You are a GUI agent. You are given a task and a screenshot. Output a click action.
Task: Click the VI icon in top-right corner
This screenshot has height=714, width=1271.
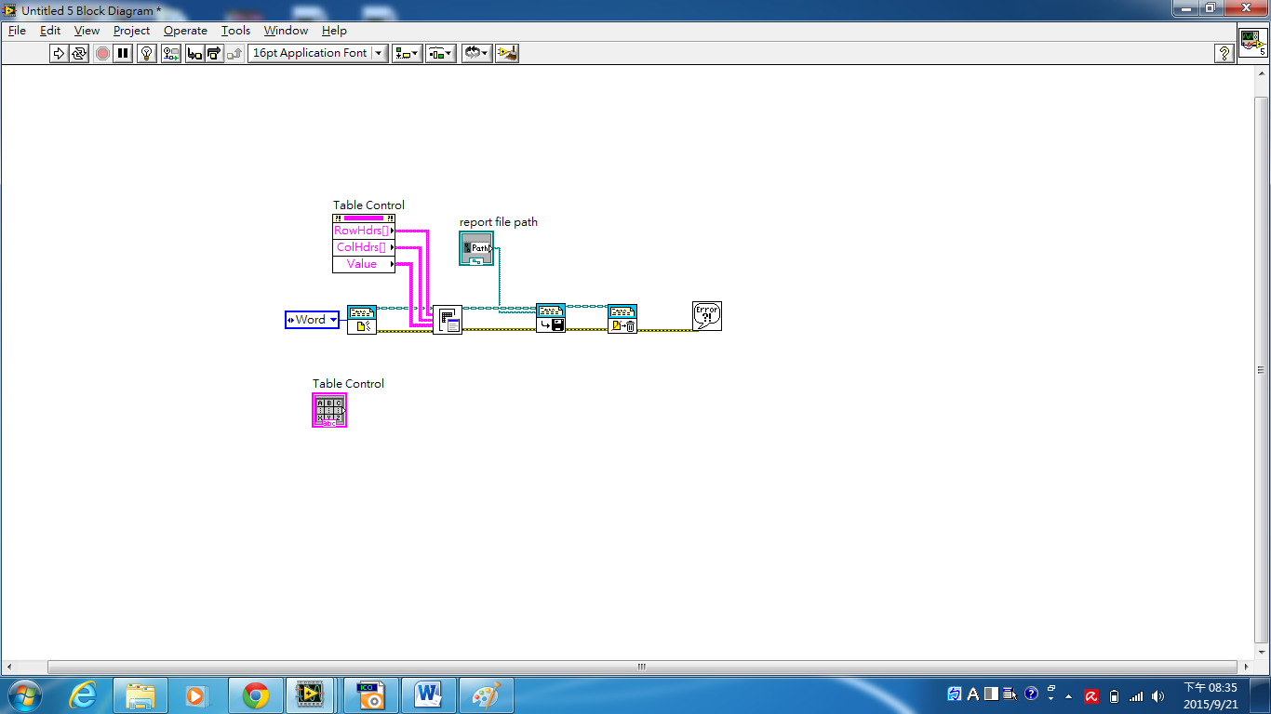click(1251, 43)
